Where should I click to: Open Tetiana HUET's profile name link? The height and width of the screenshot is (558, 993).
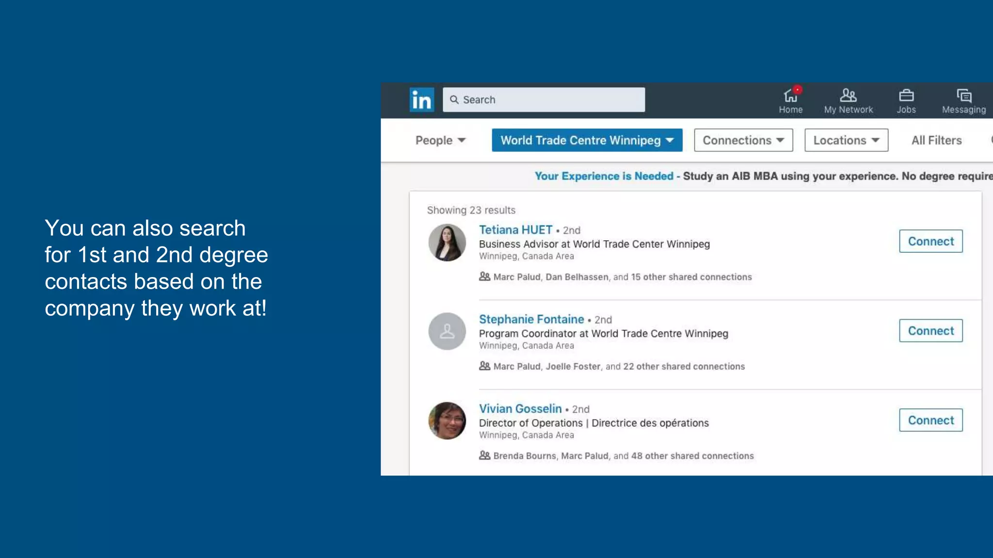point(515,230)
